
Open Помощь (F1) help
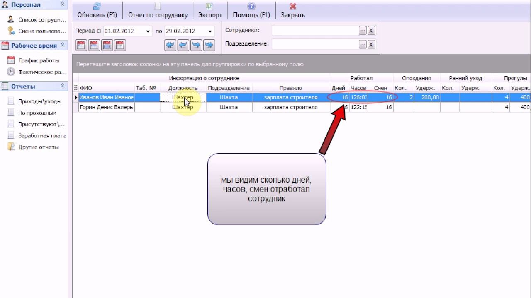click(x=251, y=10)
